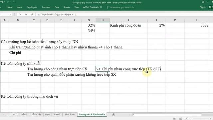The height and width of the screenshot is (120, 213).
Task: Select column G header
Action: pos(89,20)
